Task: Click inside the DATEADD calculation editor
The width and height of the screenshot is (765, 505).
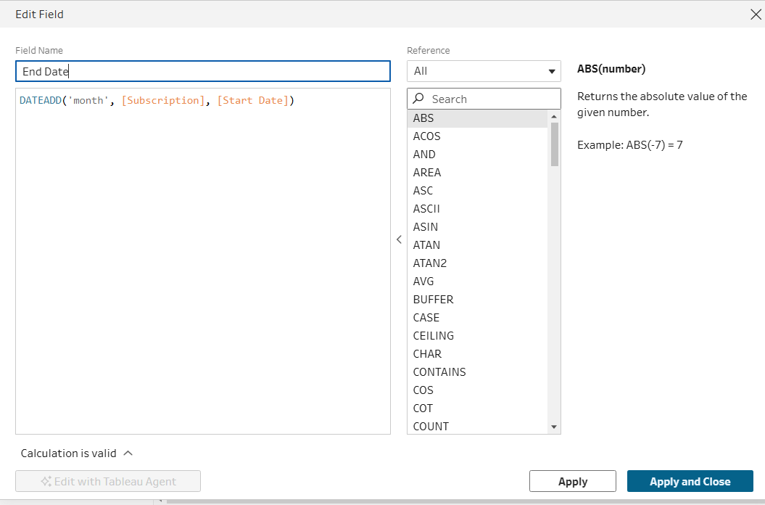Action: (x=203, y=260)
